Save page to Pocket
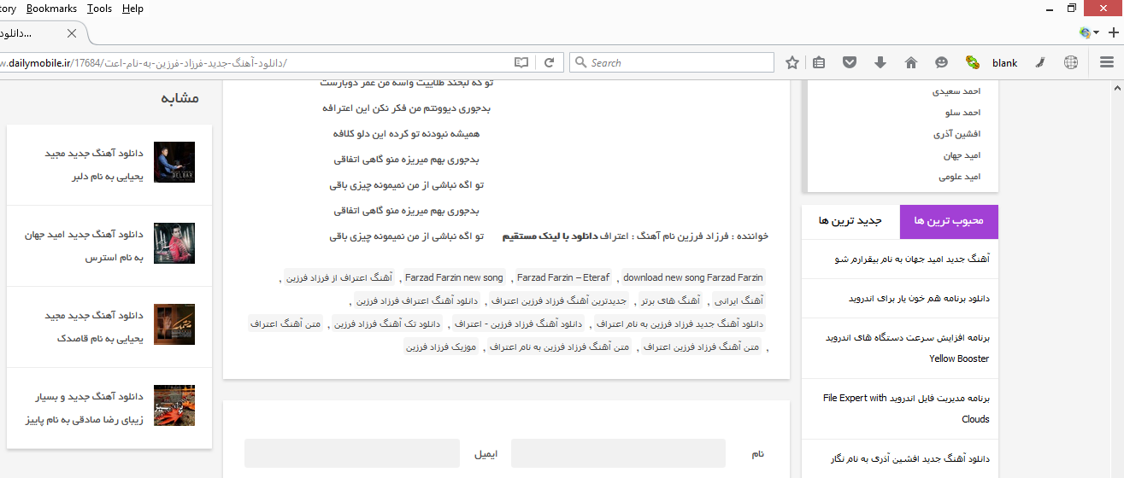Viewport: 1124px width, 478px height. pos(849,62)
